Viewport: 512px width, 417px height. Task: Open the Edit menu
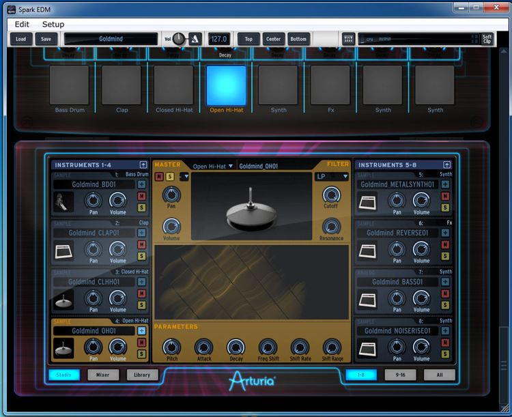coord(22,24)
